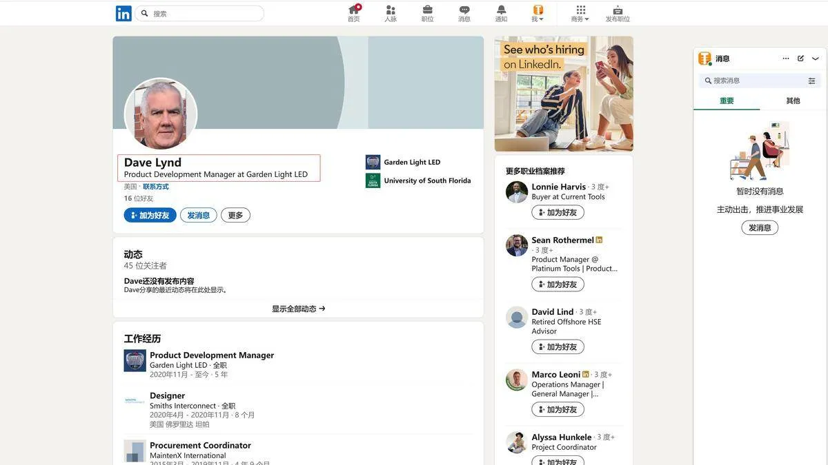Viewport: 828px width, 465px height.
Task: Open Lonnie Harvis's profile
Action: point(558,187)
